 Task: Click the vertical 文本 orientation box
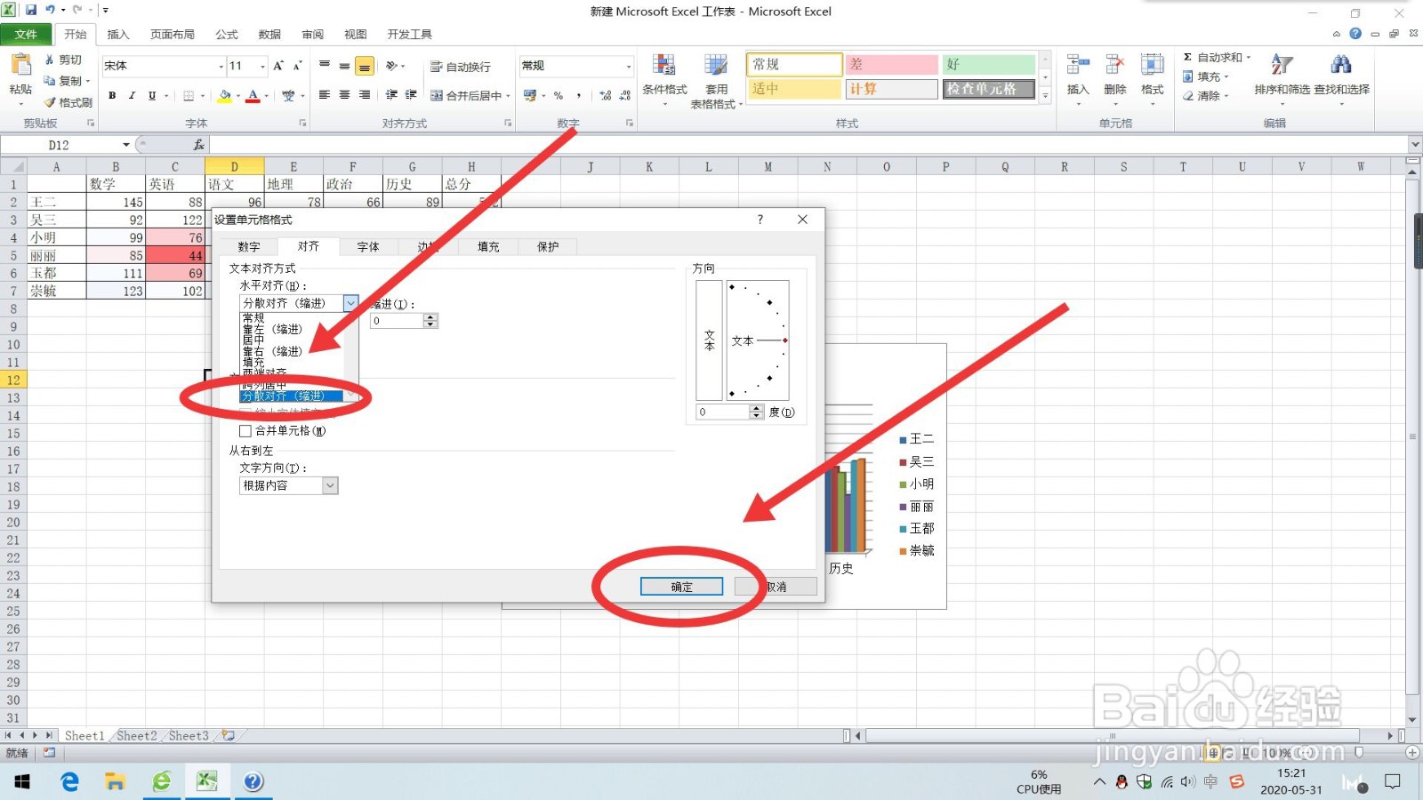709,340
